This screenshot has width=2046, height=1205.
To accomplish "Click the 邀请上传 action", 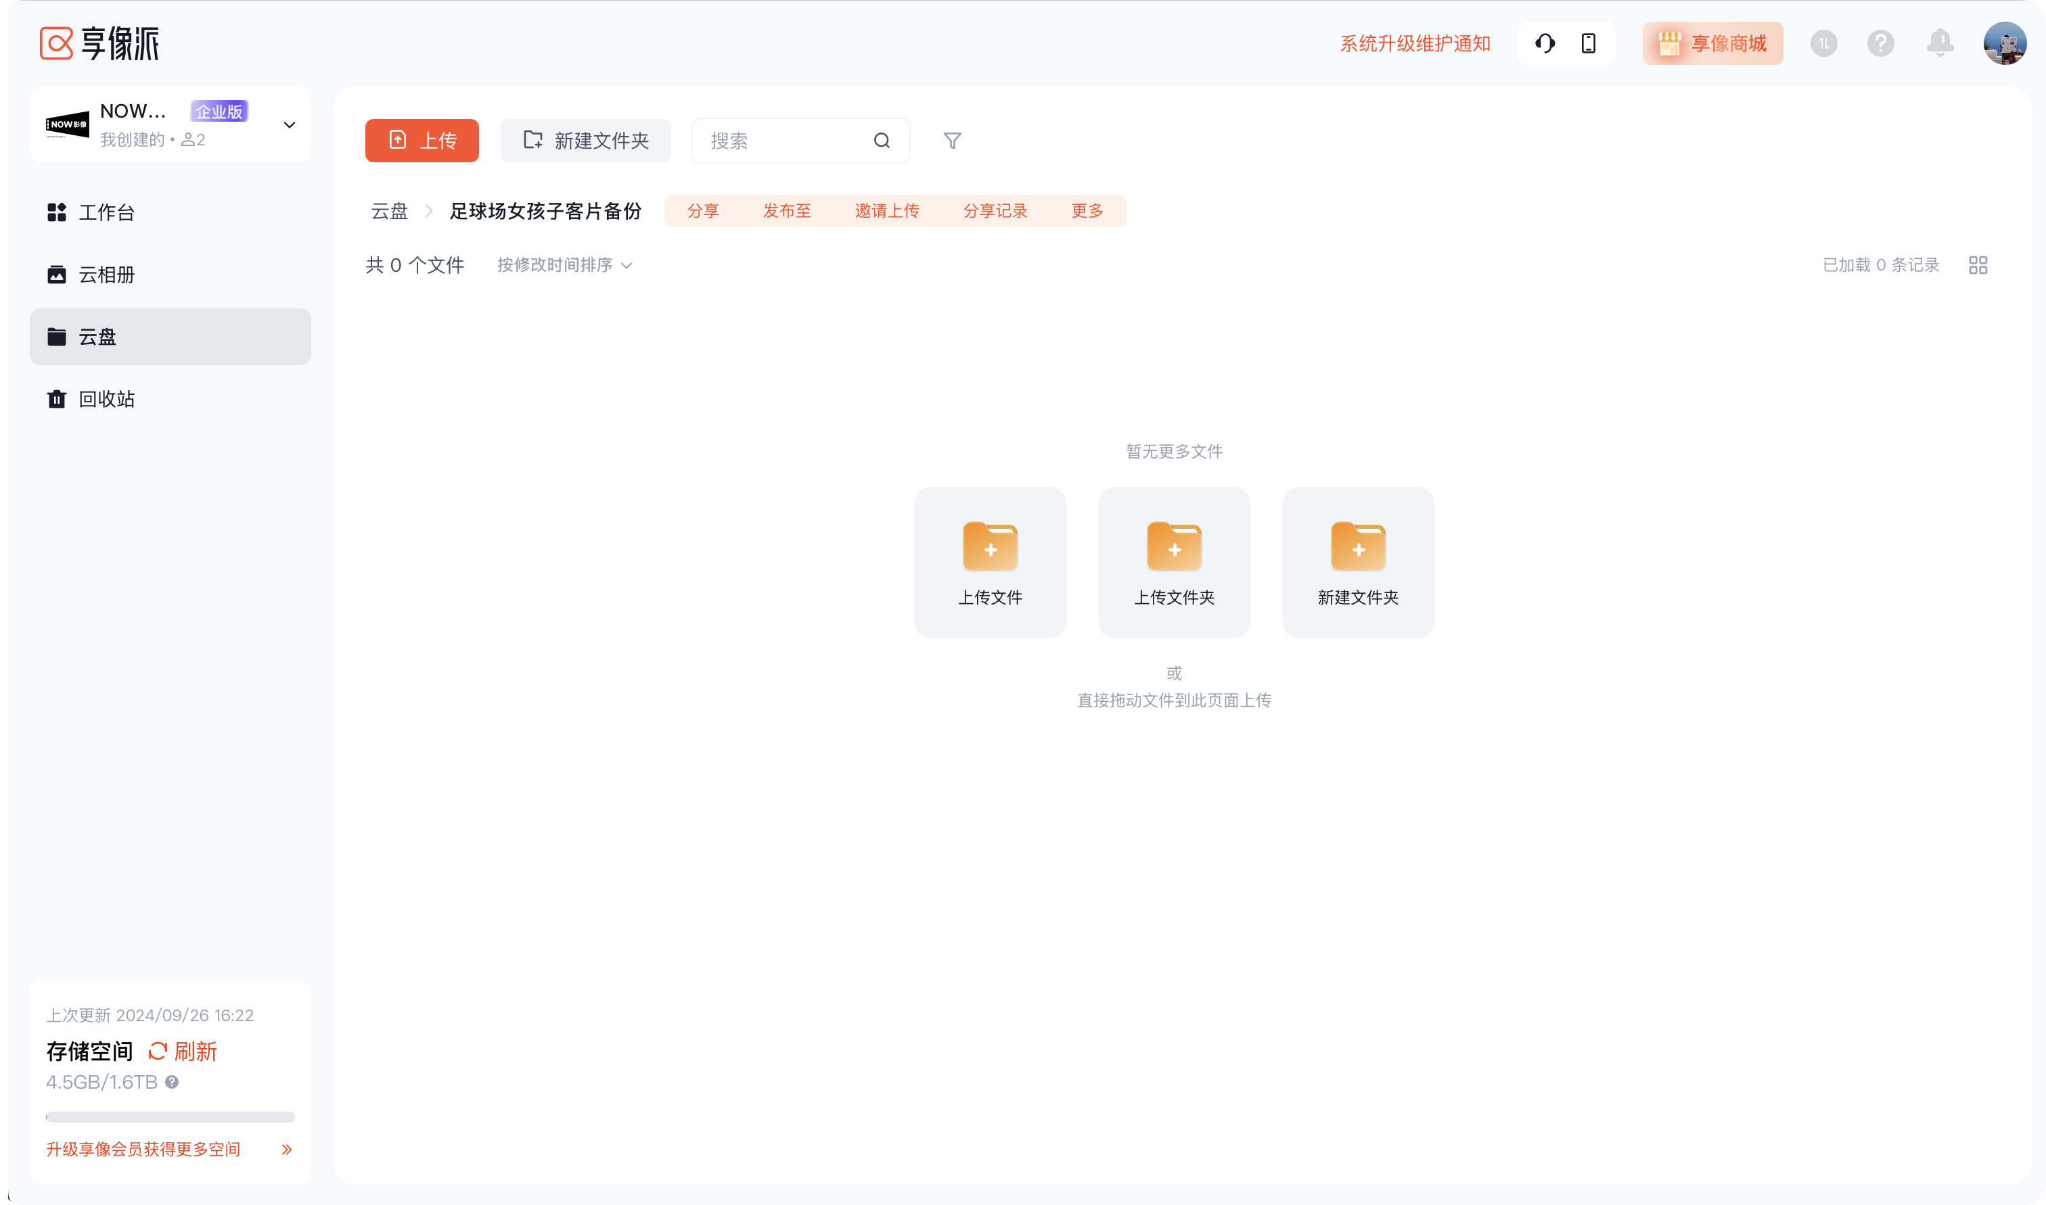I will pyautogui.click(x=886, y=211).
